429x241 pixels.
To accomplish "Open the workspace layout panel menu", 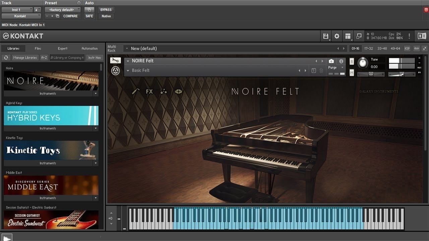I will point(348,36).
